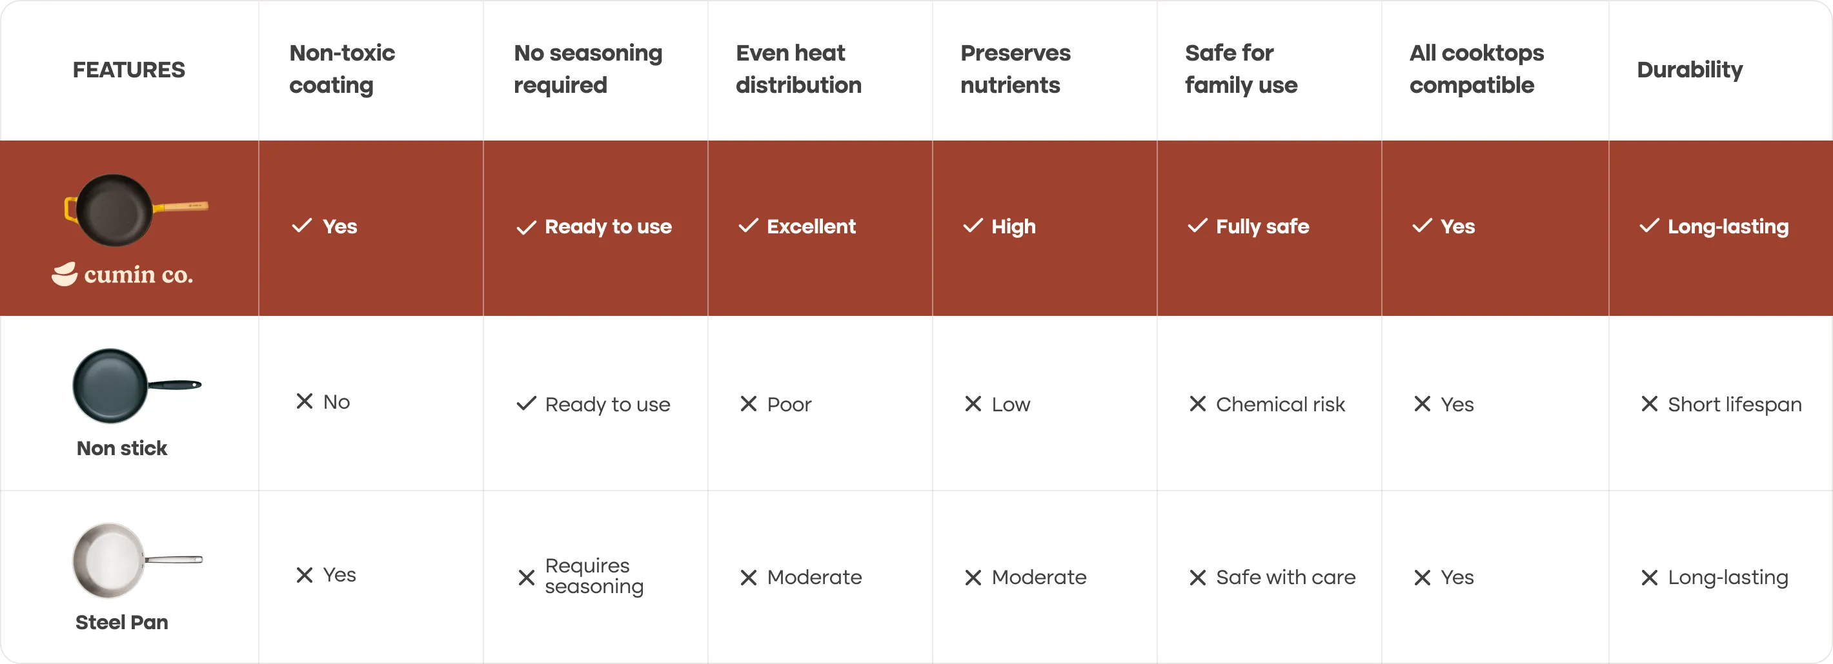The height and width of the screenshot is (664, 1833).
Task: Click the Non stick pan image
Action: pyautogui.click(x=135, y=386)
